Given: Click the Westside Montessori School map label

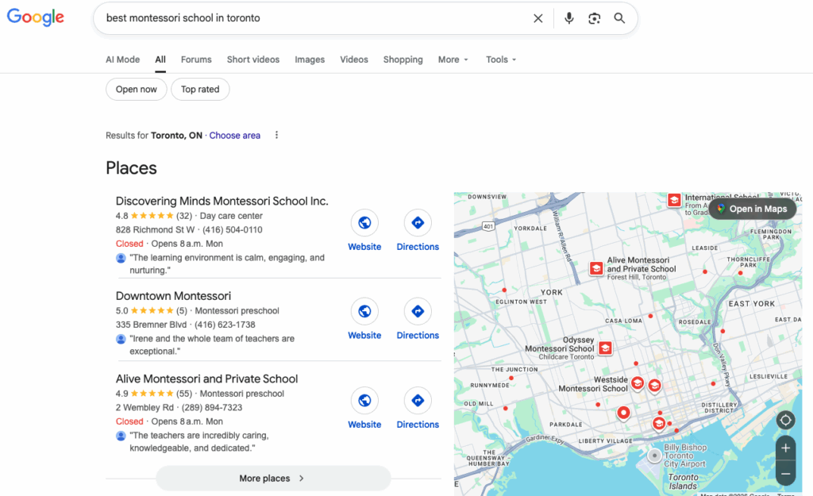Looking at the screenshot, I should pos(593,384).
